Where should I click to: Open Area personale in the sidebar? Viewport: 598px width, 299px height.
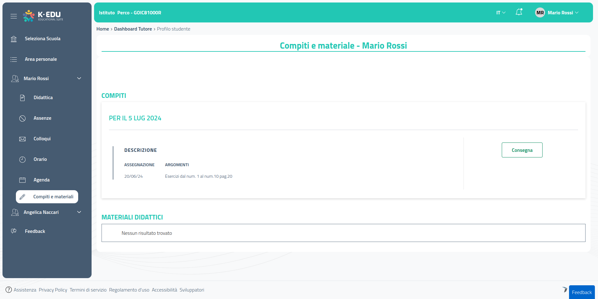41,59
